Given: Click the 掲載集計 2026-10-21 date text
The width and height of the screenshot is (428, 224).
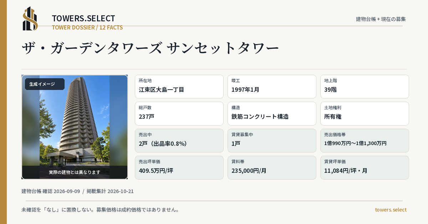Looking at the screenshot, I should [x=110, y=191].
